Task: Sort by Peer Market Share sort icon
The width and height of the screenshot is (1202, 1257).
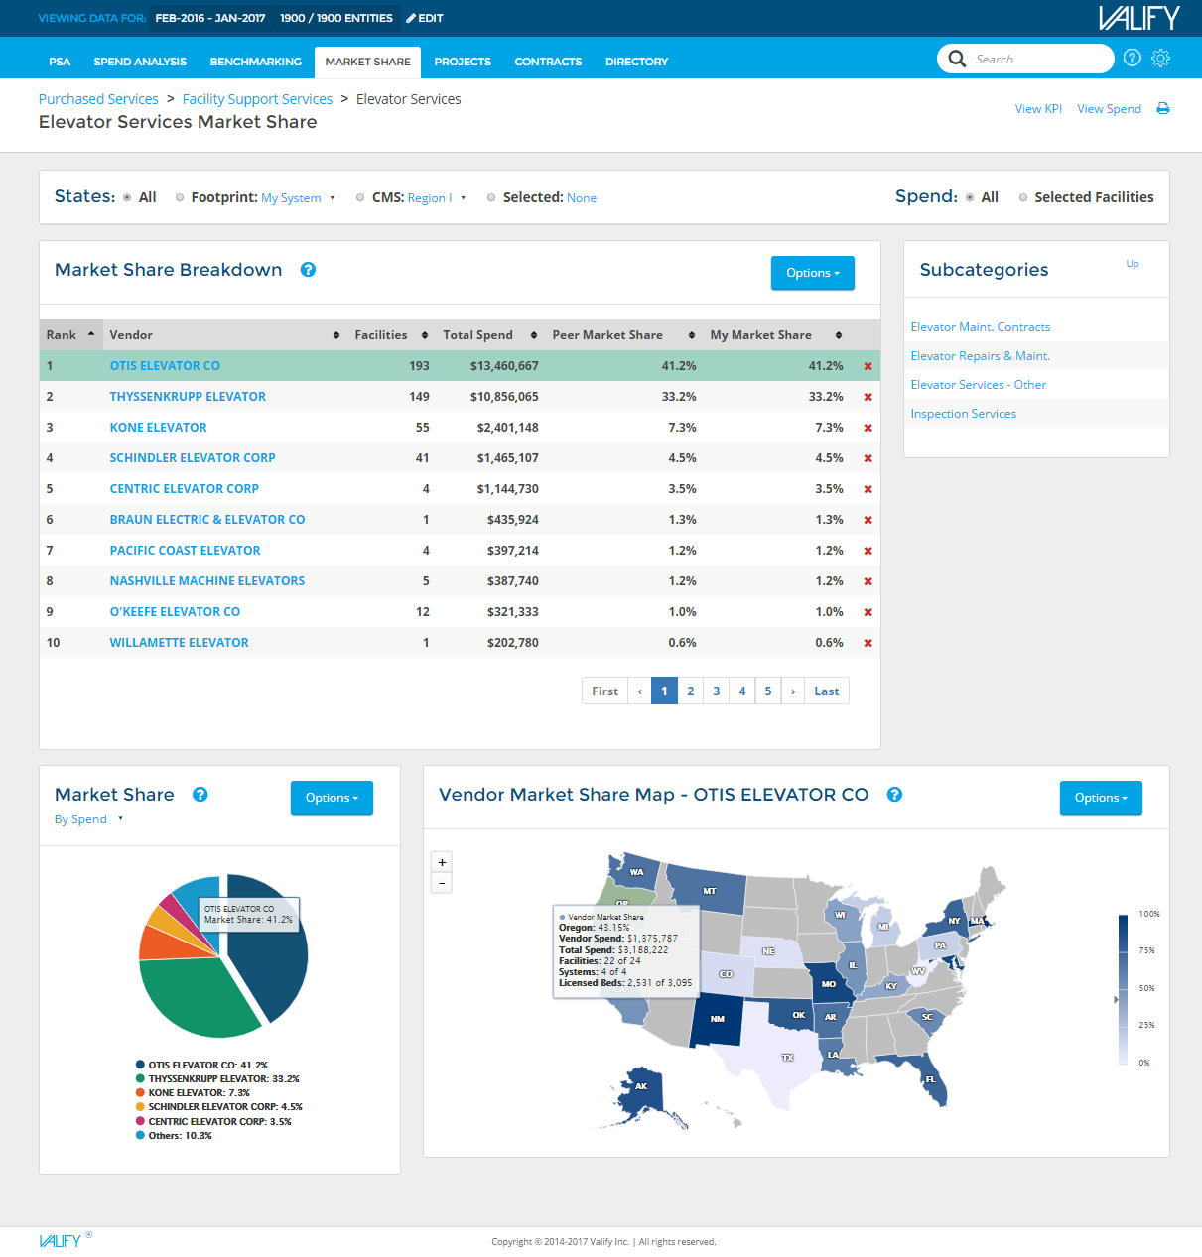Action: [692, 335]
